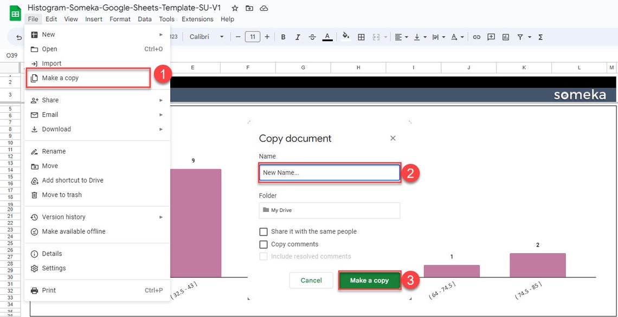Open the functions menu with the sigma icon

click(x=539, y=37)
